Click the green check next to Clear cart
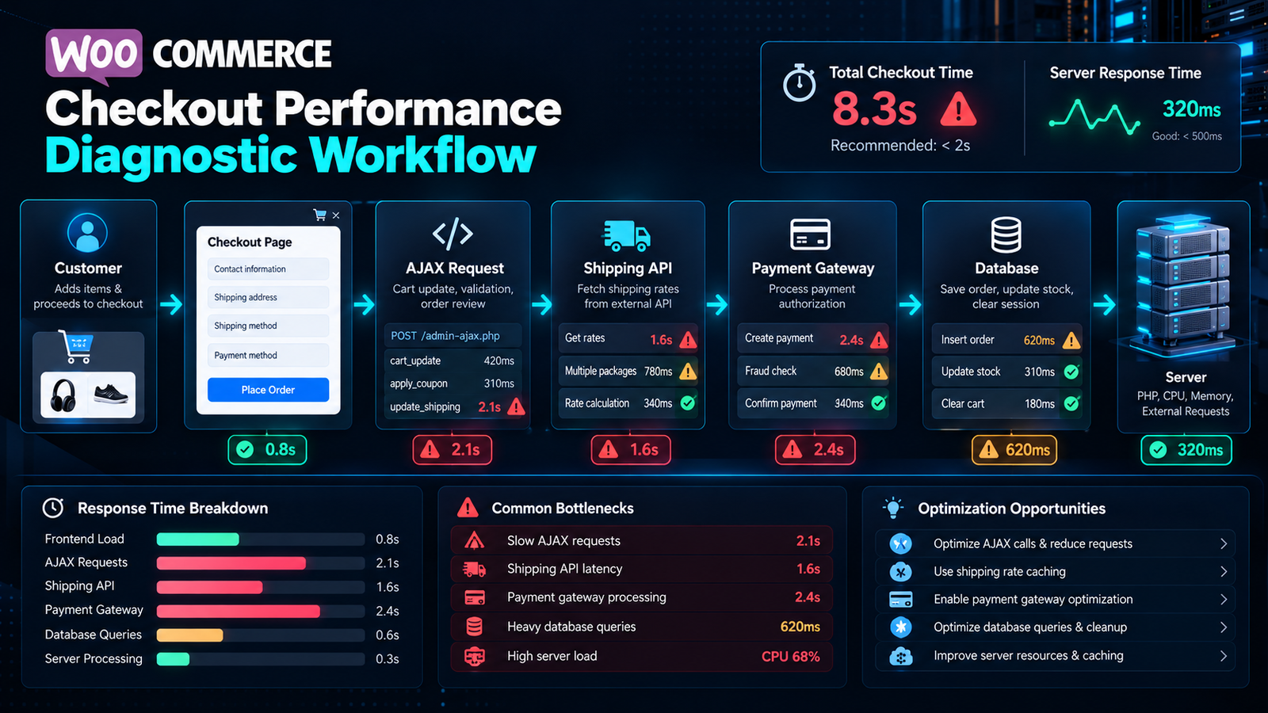The height and width of the screenshot is (713, 1268). coord(1071,404)
